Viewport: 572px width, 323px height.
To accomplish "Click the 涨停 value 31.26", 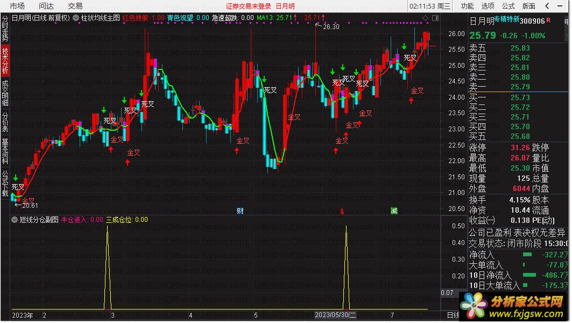I will pyautogui.click(x=520, y=148).
